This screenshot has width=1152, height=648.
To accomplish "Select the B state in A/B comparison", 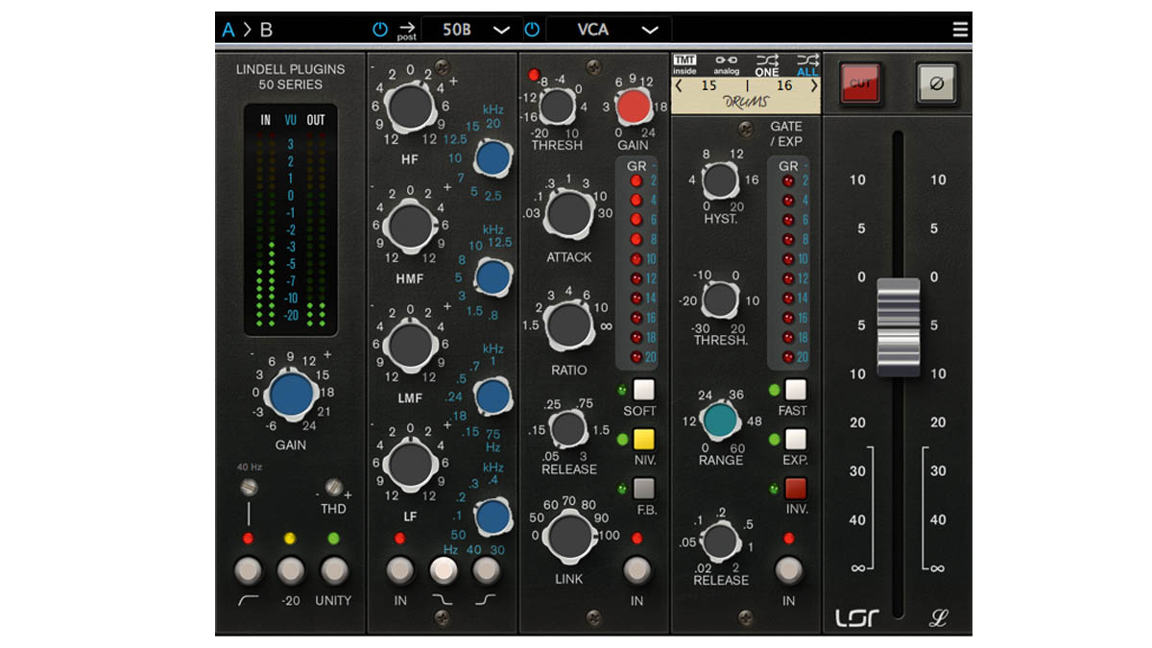I will 266,30.
